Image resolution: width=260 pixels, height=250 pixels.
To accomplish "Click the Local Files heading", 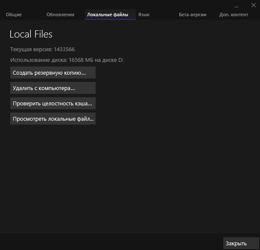I will click(x=31, y=34).
